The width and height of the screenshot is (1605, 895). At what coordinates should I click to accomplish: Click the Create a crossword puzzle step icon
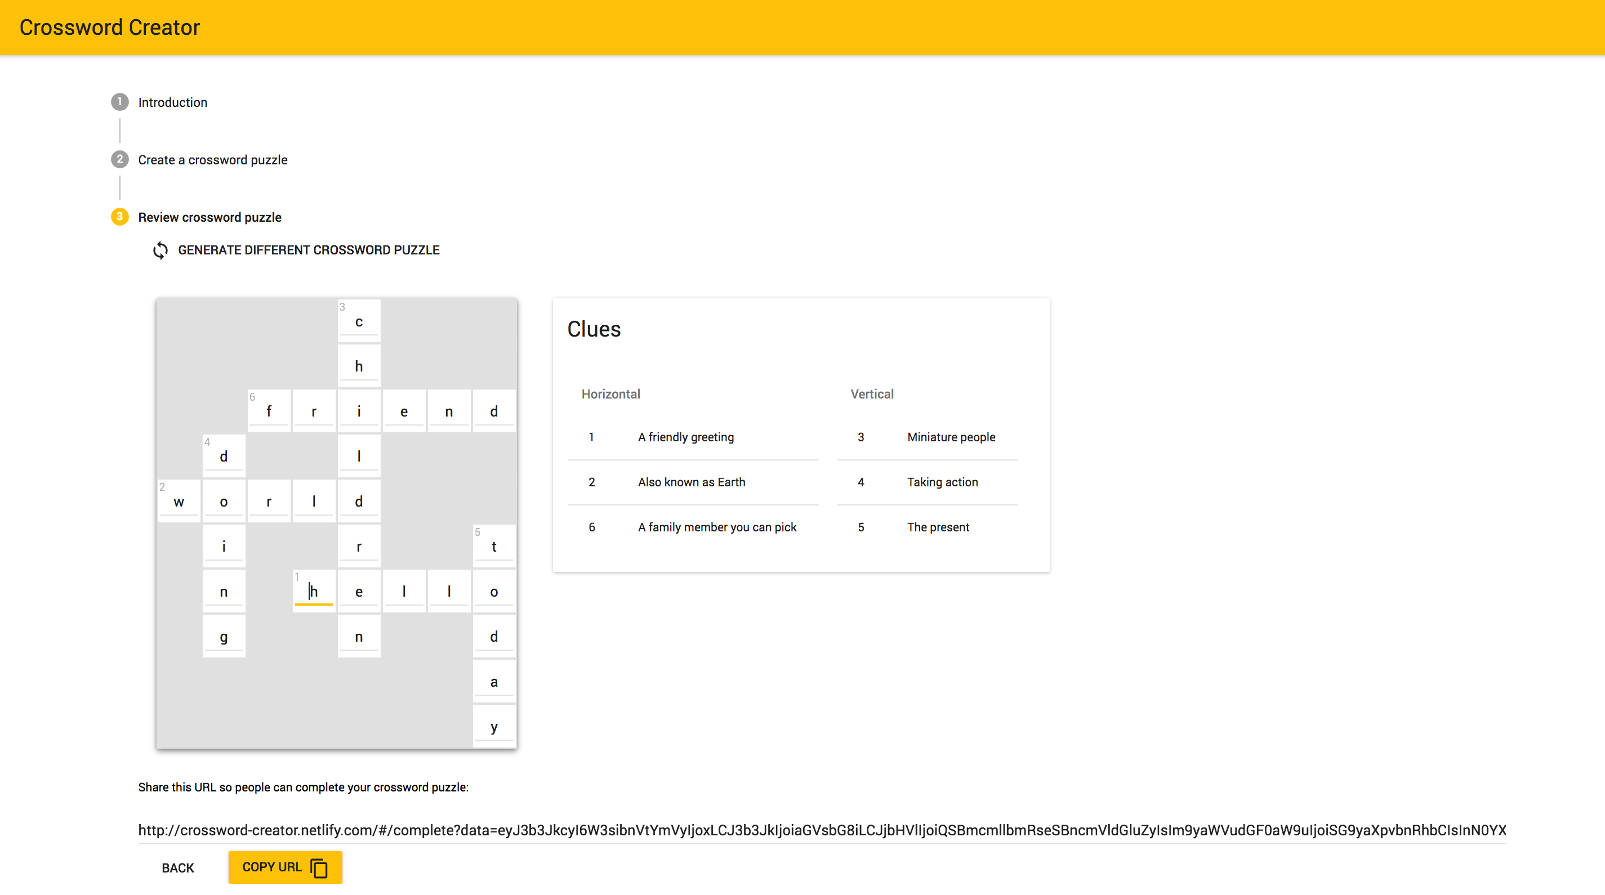coord(120,159)
